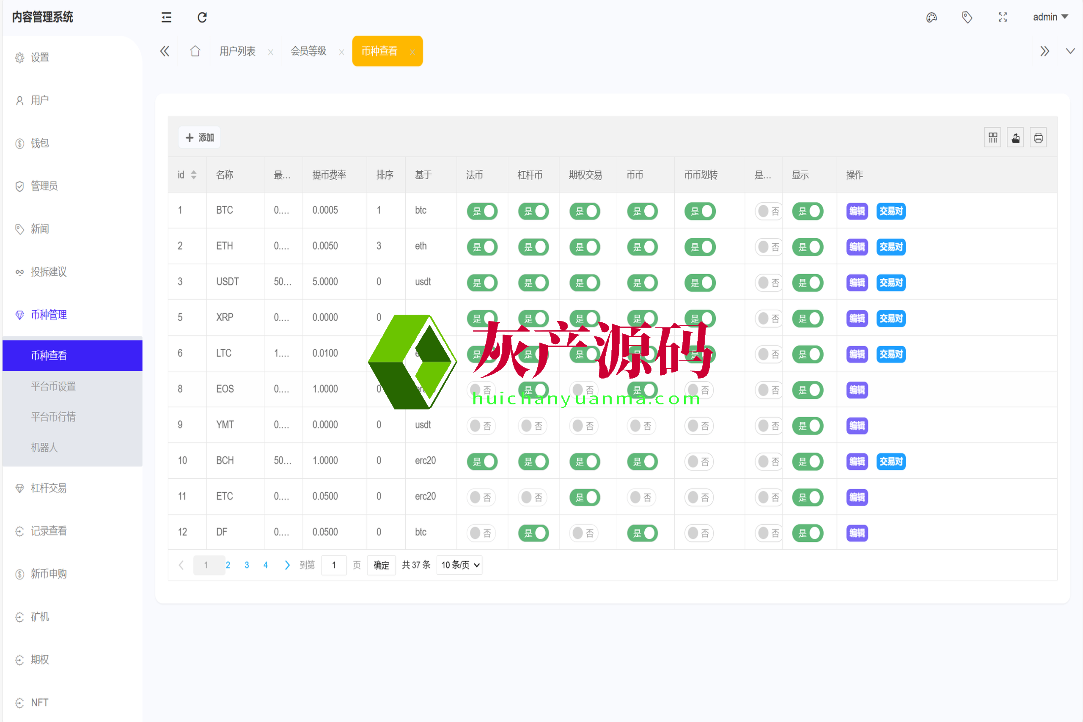
Task: Enter fullscreen using the expand icon
Action: (1003, 17)
